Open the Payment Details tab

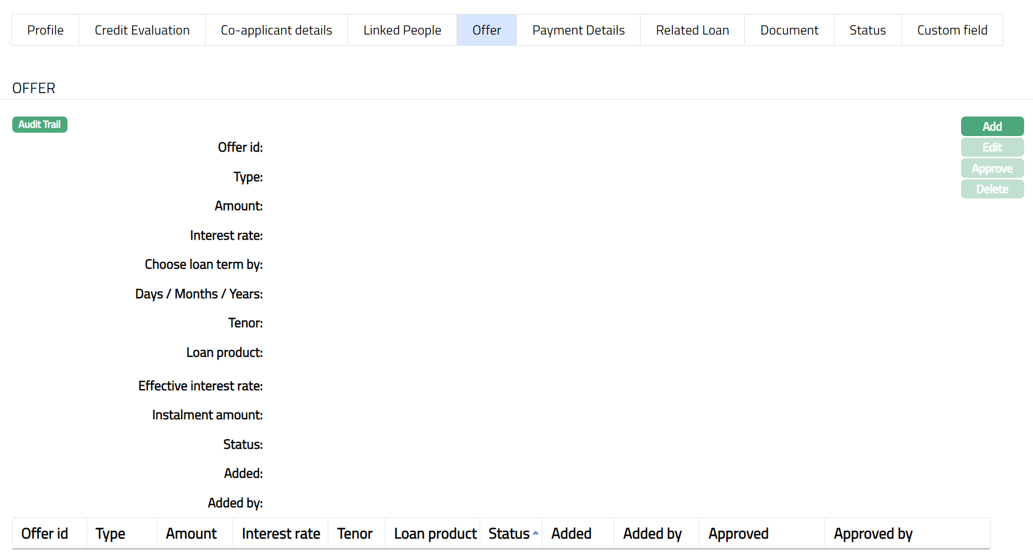(x=578, y=30)
